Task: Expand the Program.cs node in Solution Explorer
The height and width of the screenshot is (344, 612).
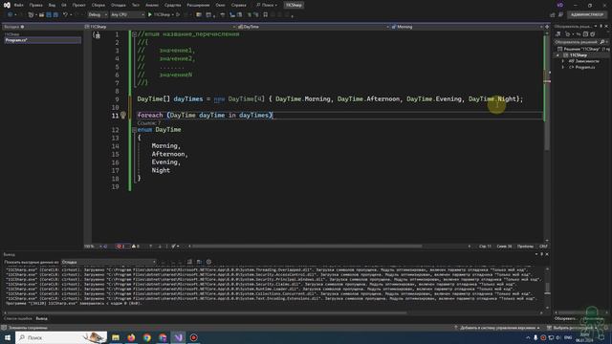Action: pos(563,67)
